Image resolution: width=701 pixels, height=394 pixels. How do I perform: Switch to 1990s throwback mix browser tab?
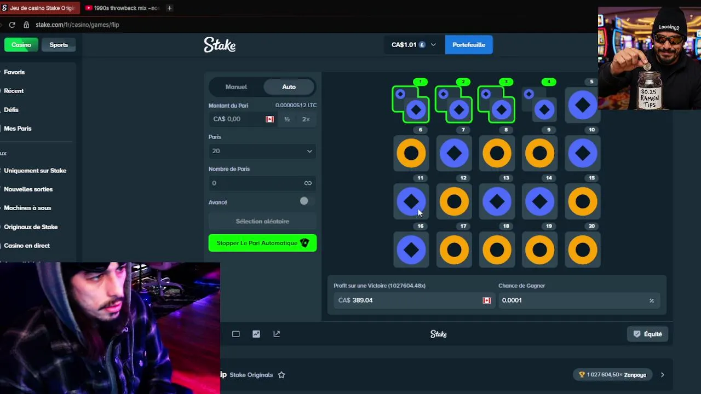click(x=123, y=8)
